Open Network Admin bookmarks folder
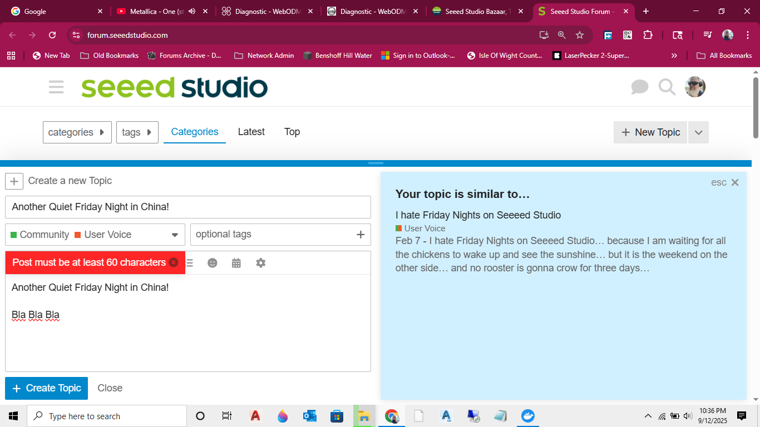The width and height of the screenshot is (760, 427). click(264, 56)
